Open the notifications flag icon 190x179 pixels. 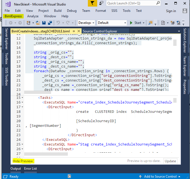(93, 3)
